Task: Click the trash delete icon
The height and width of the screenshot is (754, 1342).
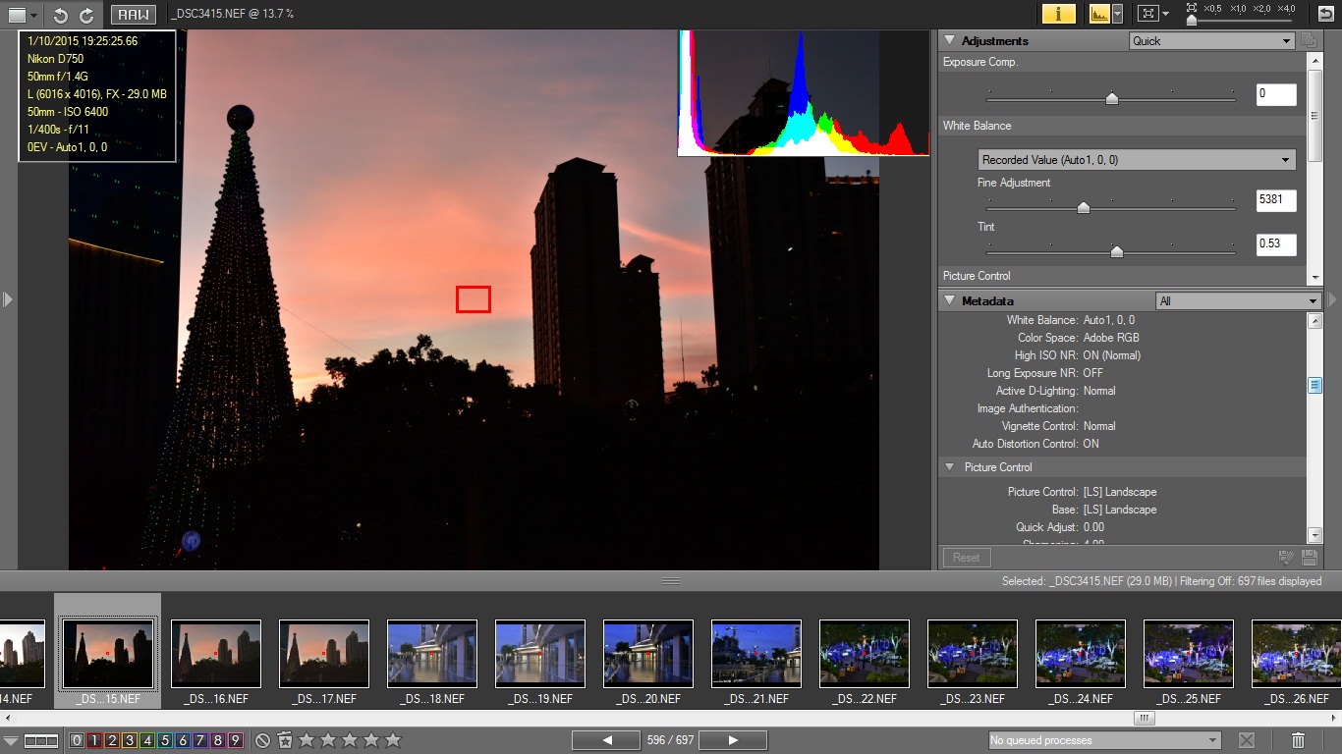Action: click(1298, 740)
